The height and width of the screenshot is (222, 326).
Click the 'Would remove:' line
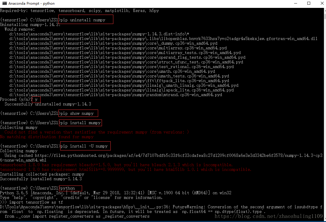click(20, 29)
